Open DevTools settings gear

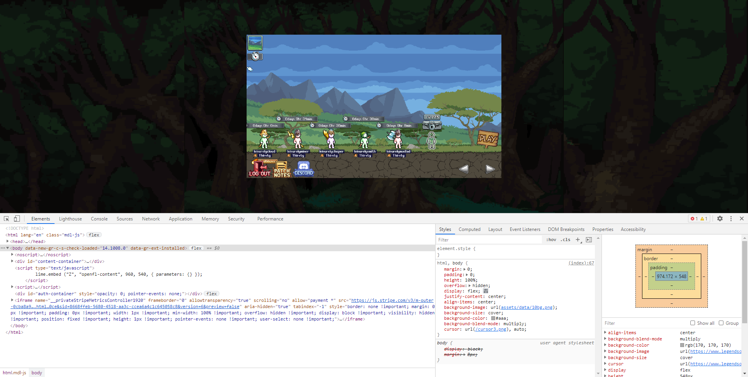pos(720,219)
